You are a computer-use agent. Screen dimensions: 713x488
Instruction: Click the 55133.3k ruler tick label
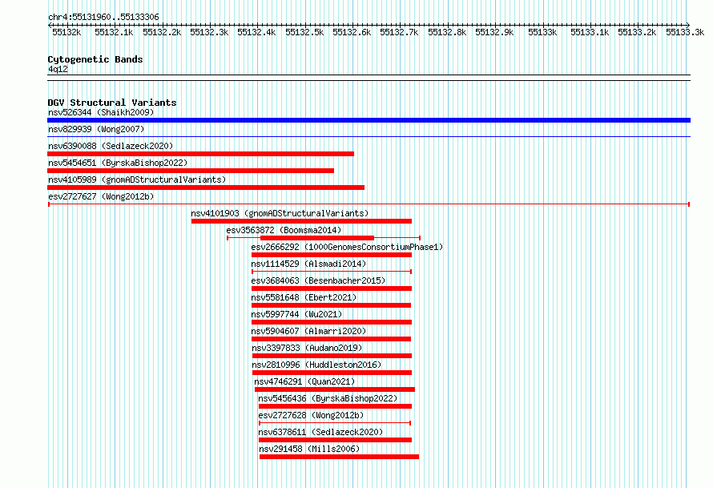coord(685,32)
